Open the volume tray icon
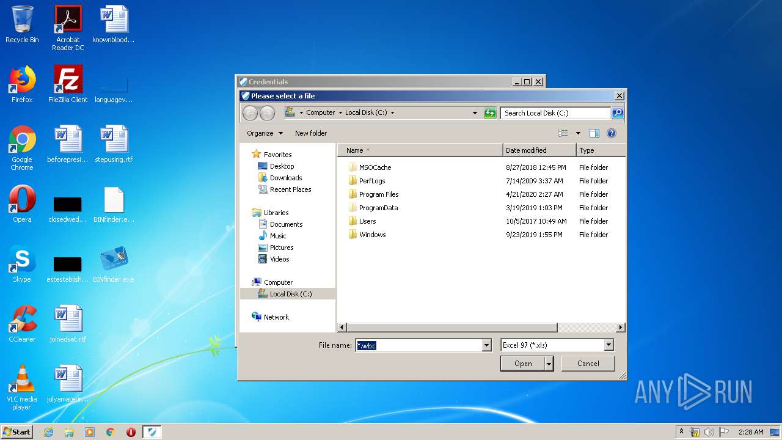The height and width of the screenshot is (440, 782). [x=709, y=432]
